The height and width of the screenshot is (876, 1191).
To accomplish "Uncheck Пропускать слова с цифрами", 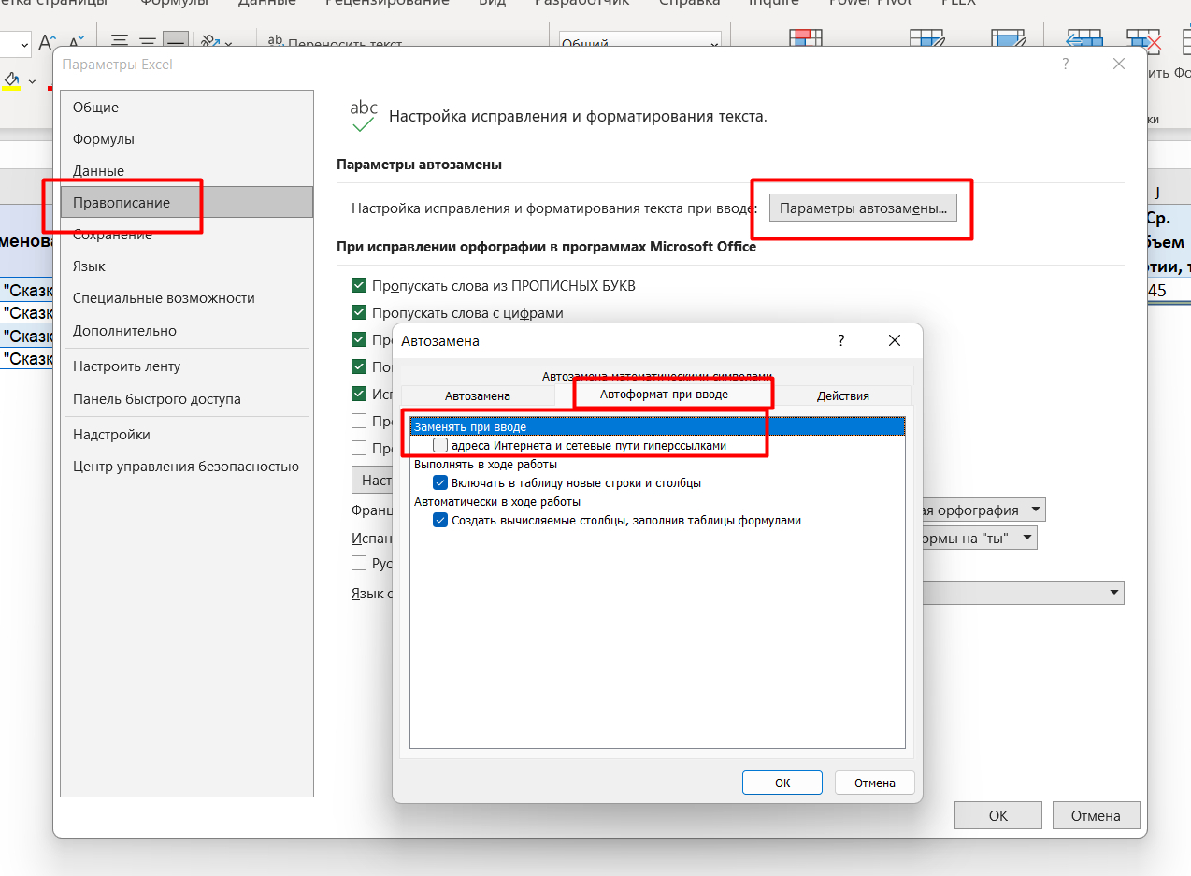I will [359, 312].
